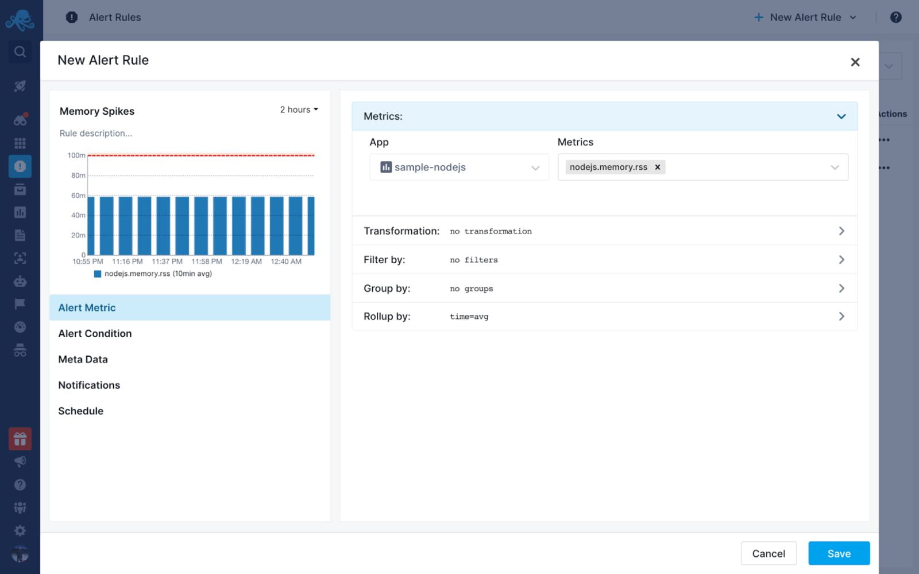Expand the Rollup by time=avg row
This screenshot has height=574, width=919.
point(841,316)
